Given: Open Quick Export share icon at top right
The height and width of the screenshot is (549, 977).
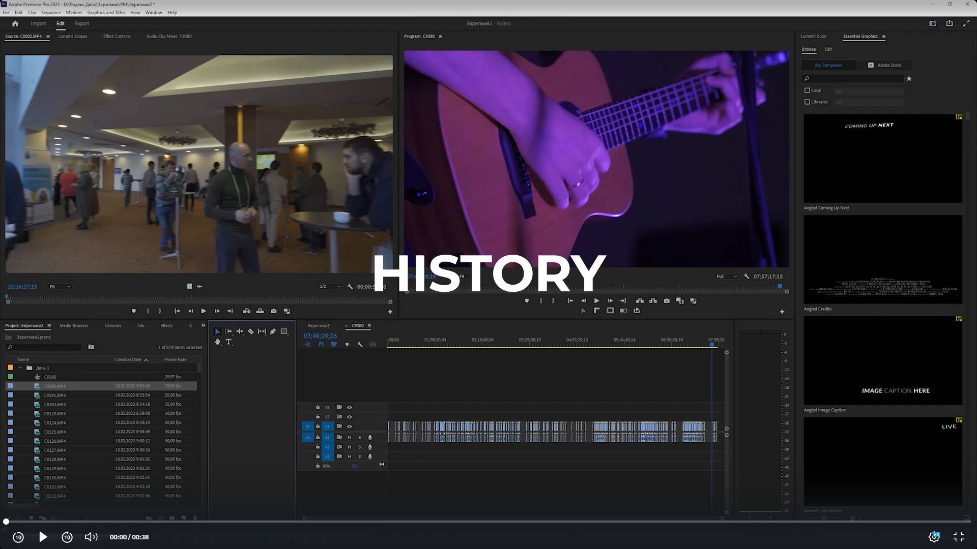Looking at the screenshot, I should point(949,23).
